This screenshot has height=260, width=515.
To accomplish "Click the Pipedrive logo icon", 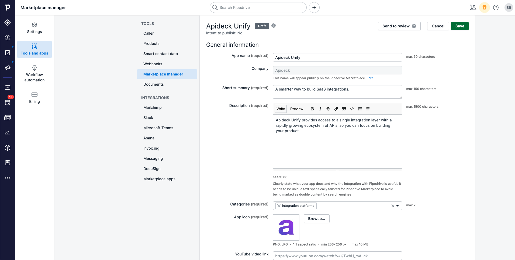I will [x=8, y=8].
